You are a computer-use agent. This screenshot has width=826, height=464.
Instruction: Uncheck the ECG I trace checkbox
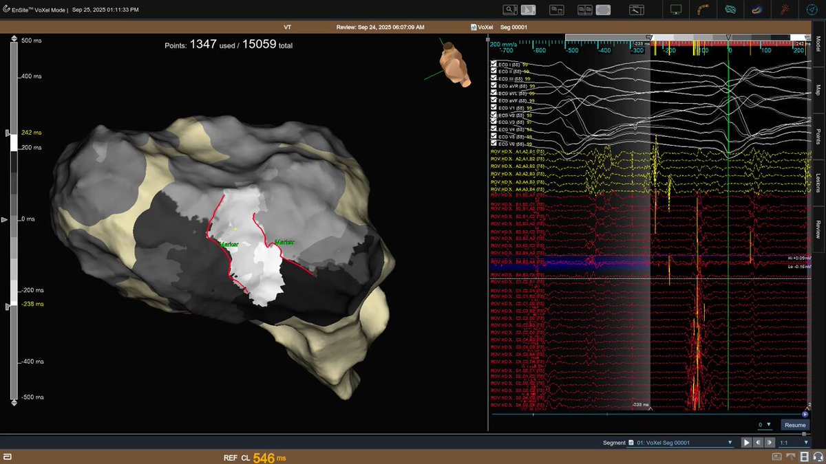[494, 63]
